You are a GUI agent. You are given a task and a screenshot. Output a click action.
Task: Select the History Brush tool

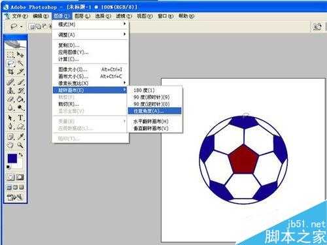[20, 90]
